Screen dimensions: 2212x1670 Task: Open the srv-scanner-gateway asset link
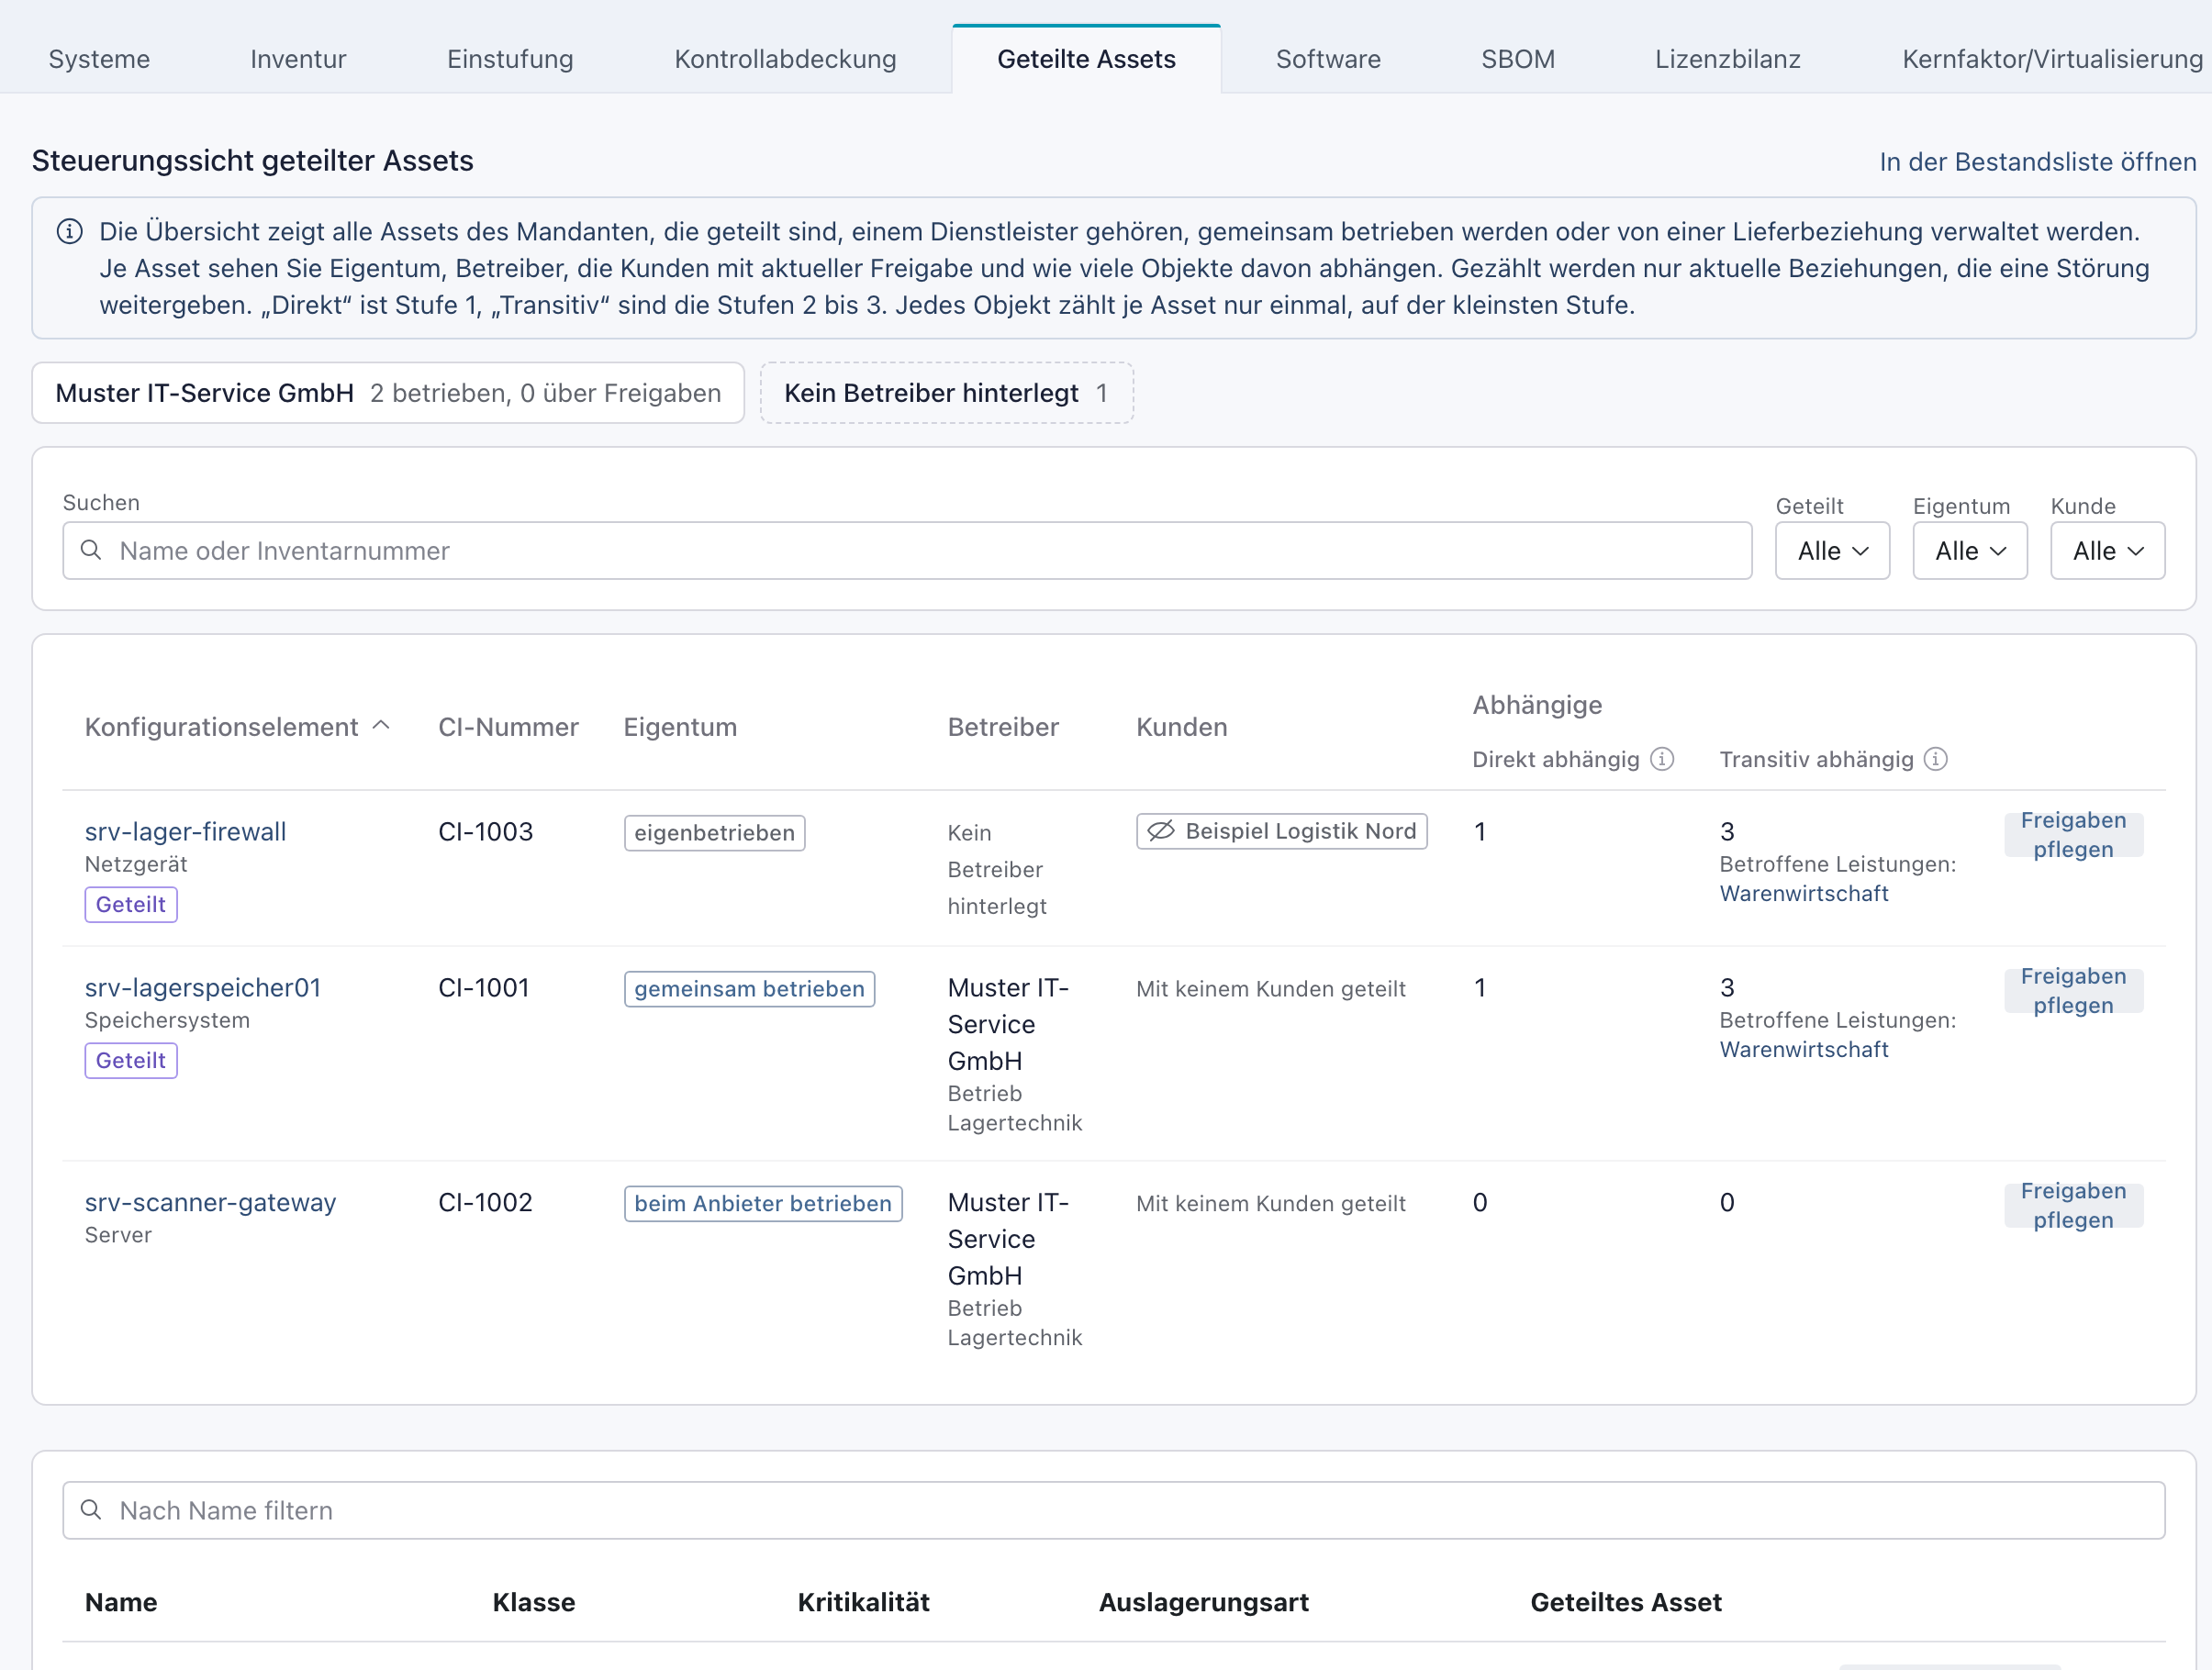pos(210,1202)
